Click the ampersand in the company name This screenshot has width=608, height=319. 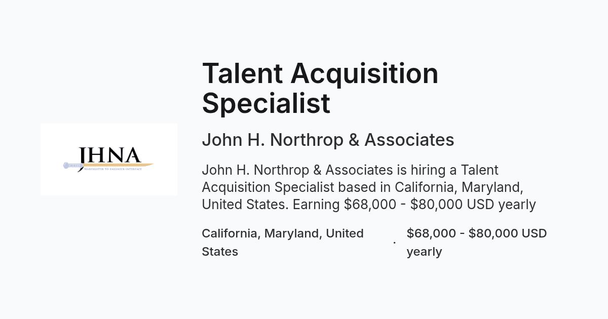(x=354, y=140)
